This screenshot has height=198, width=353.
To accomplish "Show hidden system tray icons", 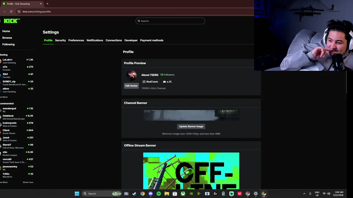I will click(x=304, y=194).
